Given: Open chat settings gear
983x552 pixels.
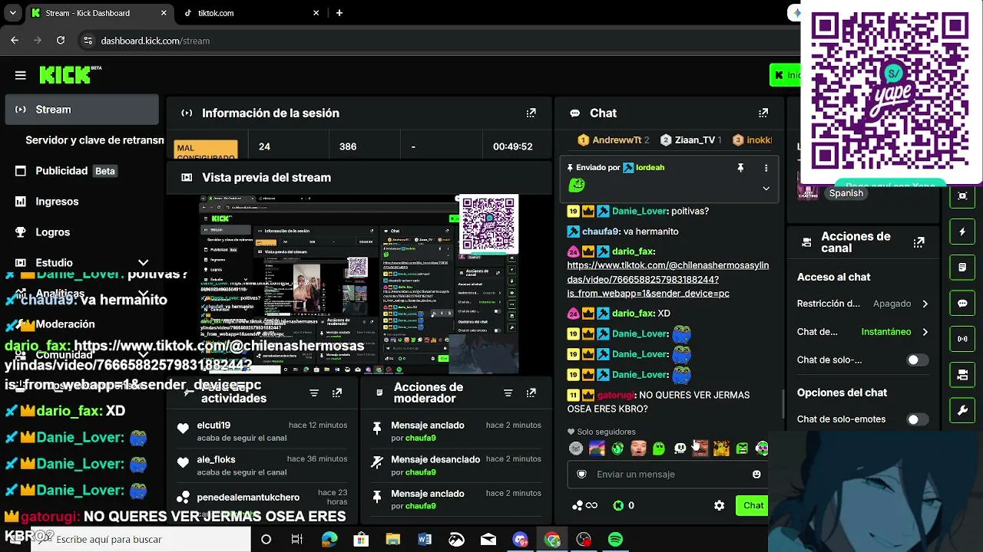Looking at the screenshot, I should pos(719,505).
